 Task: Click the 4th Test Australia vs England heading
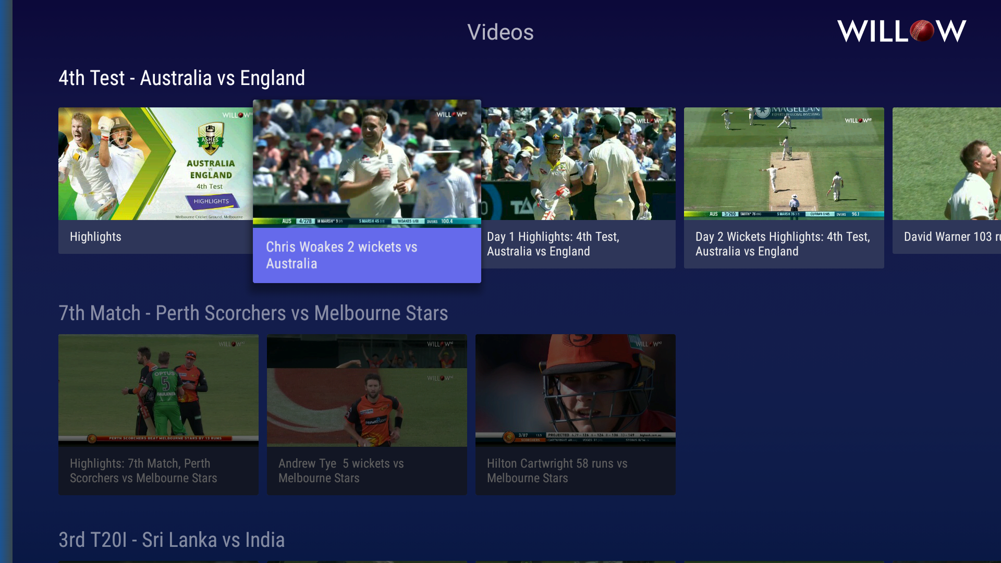click(x=181, y=78)
